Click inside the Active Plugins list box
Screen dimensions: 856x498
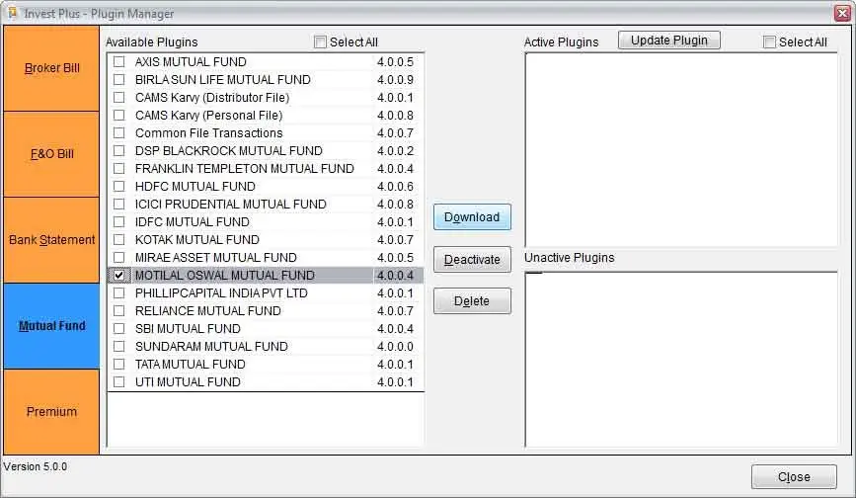click(681, 149)
